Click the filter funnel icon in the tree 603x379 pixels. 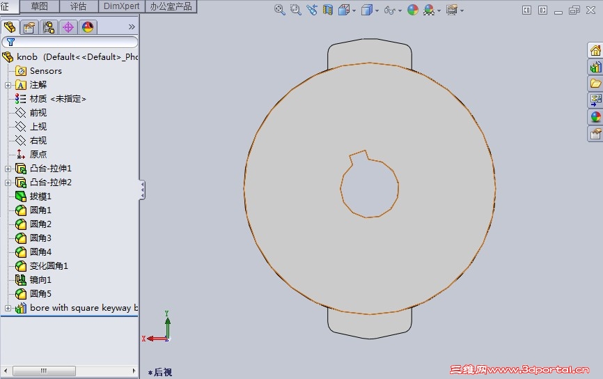coord(10,42)
